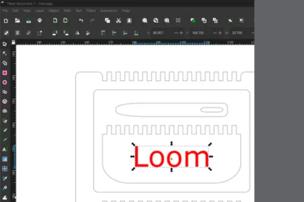Click the Copy icon

point(107,21)
